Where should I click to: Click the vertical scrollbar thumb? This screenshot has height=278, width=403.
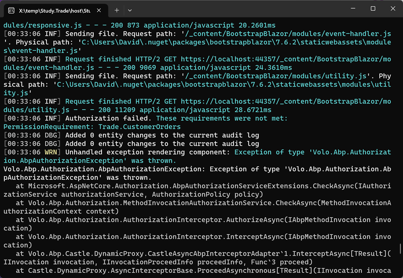[x=401, y=249]
